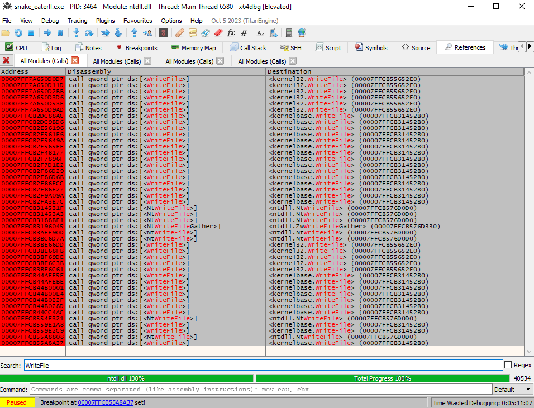Image resolution: width=534 pixels, height=408 pixels.
Task: Switch to the Call Stack tab
Action: click(x=248, y=47)
